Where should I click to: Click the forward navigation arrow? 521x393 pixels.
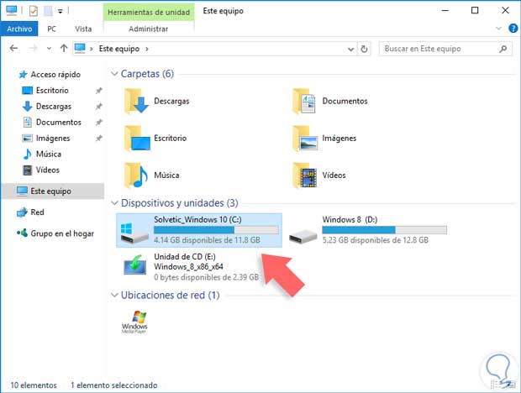pyautogui.click(x=33, y=49)
